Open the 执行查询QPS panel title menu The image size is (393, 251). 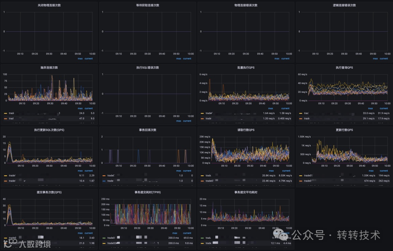pos(344,68)
